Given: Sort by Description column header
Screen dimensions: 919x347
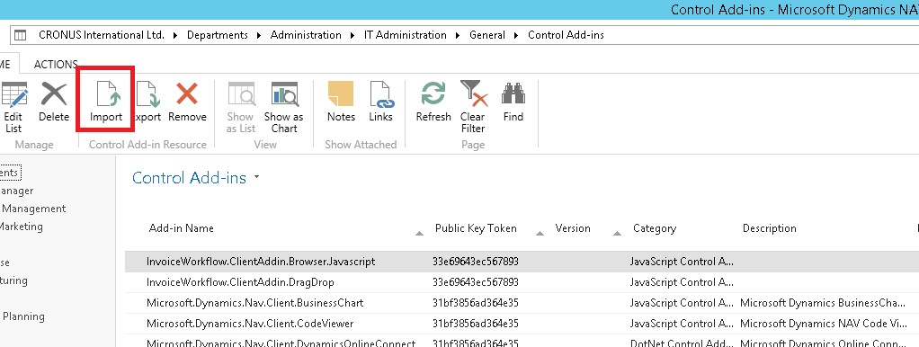Looking at the screenshot, I should tap(770, 228).
